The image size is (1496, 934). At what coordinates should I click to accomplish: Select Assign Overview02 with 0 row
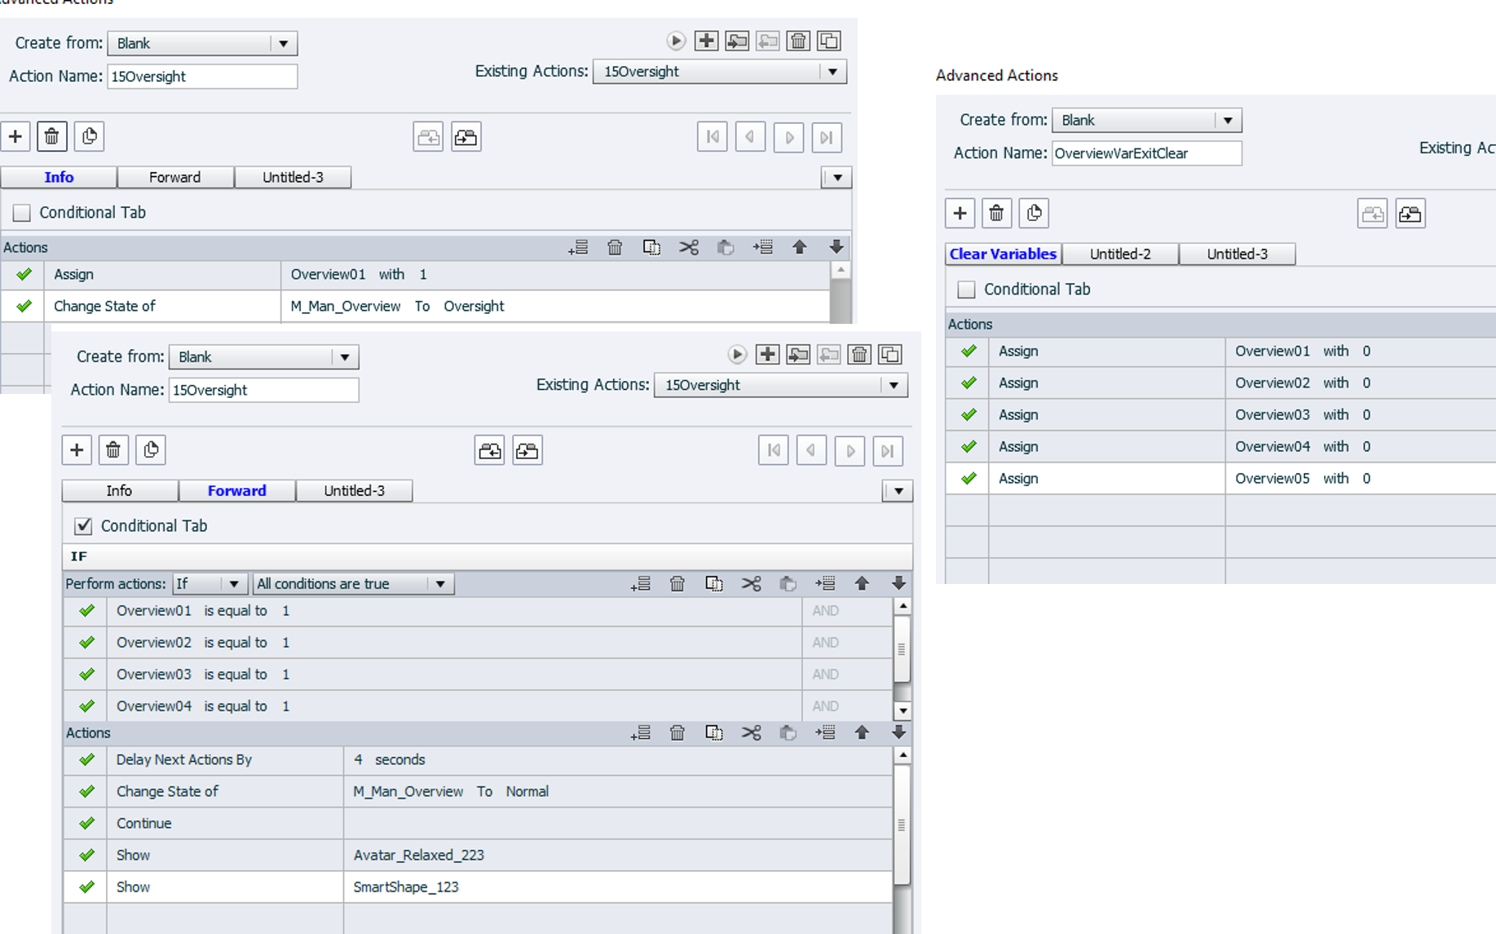[1221, 383]
